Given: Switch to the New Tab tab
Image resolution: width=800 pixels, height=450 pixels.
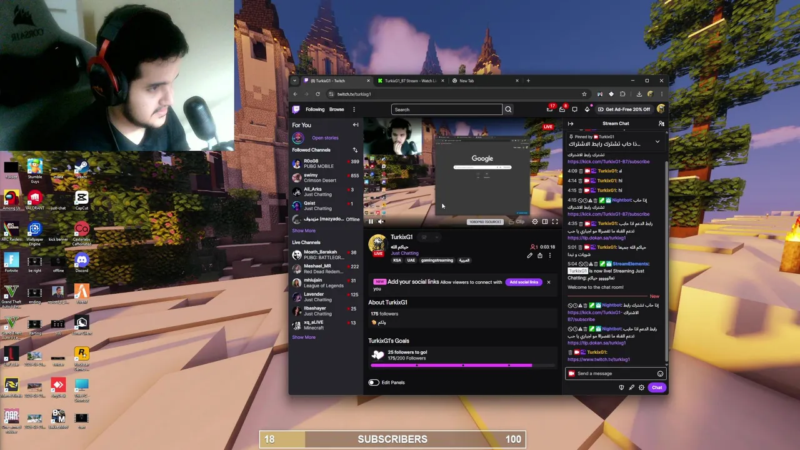Looking at the screenshot, I should (485, 81).
